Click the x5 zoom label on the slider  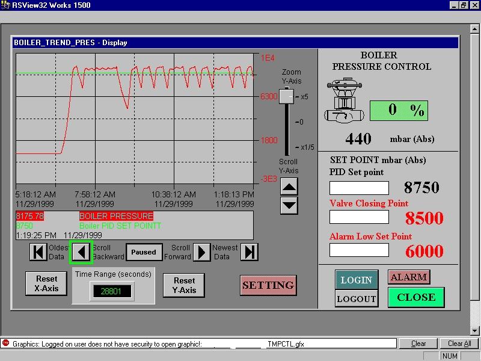coord(304,97)
